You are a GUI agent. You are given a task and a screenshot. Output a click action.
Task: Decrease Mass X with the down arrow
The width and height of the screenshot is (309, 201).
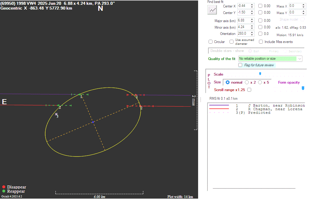304,7
